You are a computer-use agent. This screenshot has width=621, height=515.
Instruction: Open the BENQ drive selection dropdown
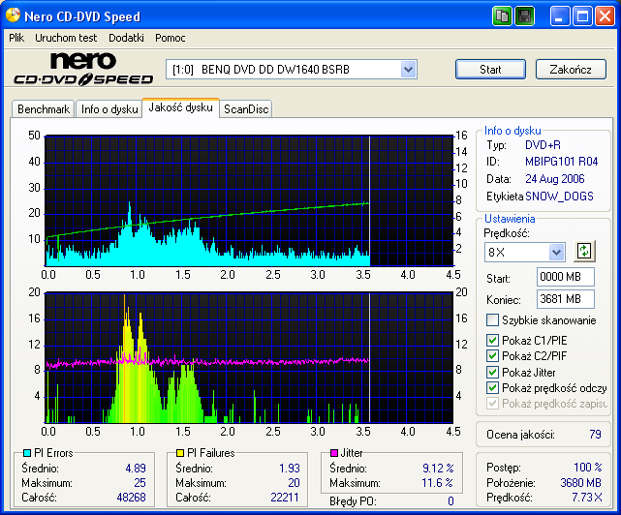pos(408,70)
